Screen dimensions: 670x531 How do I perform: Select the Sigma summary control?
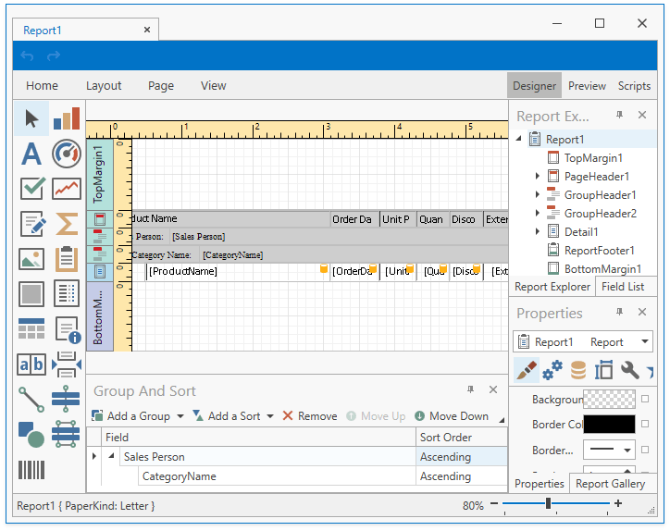[x=67, y=224]
